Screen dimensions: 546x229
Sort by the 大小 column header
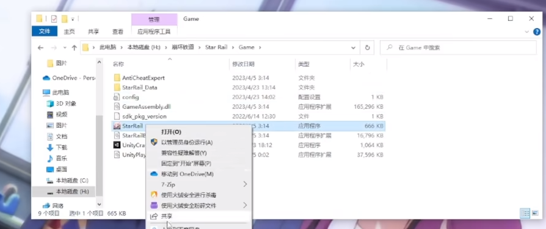click(359, 64)
